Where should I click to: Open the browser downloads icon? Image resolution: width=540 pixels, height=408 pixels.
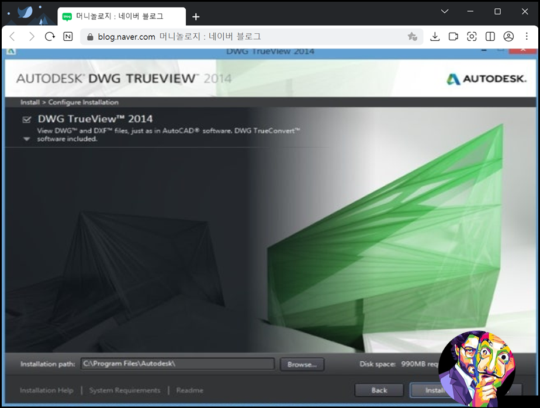435,36
